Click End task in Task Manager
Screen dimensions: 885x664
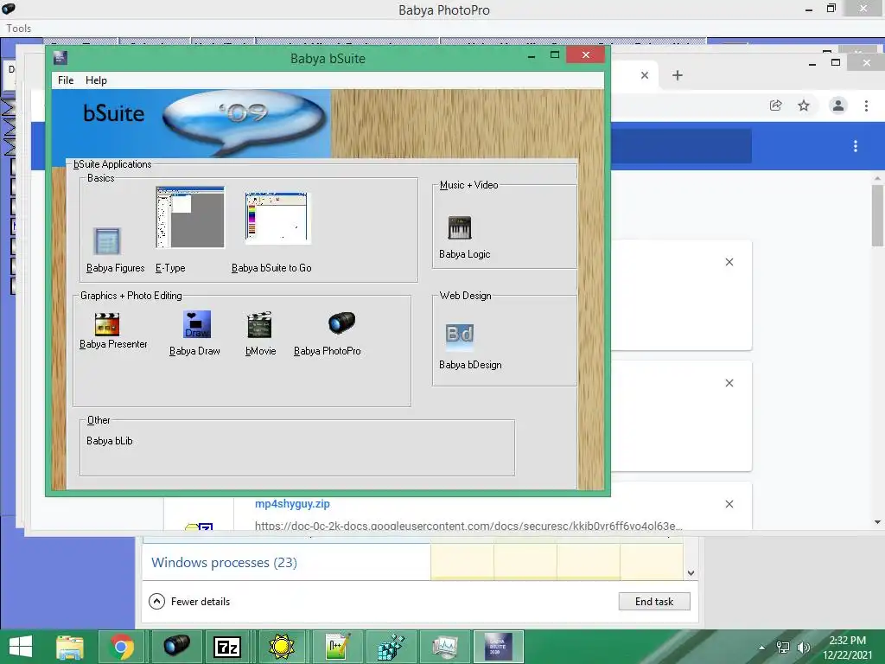pos(654,602)
